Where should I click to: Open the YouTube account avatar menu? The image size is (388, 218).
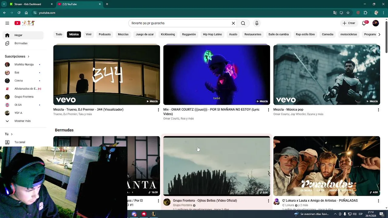click(376, 23)
